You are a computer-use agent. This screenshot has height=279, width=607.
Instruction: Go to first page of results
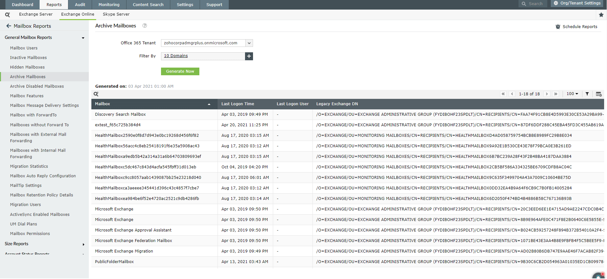(x=503, y=94)
